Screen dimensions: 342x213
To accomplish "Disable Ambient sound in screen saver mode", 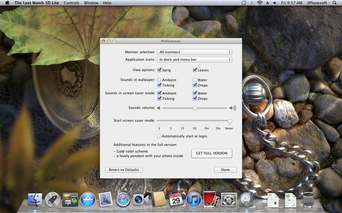I will [x=159, y=93].
